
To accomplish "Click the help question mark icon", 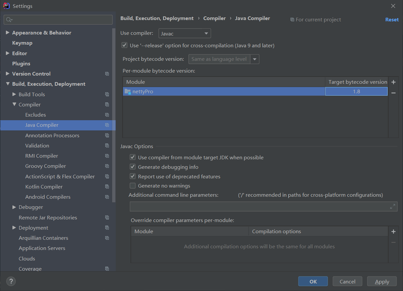I will pos(11,281).
